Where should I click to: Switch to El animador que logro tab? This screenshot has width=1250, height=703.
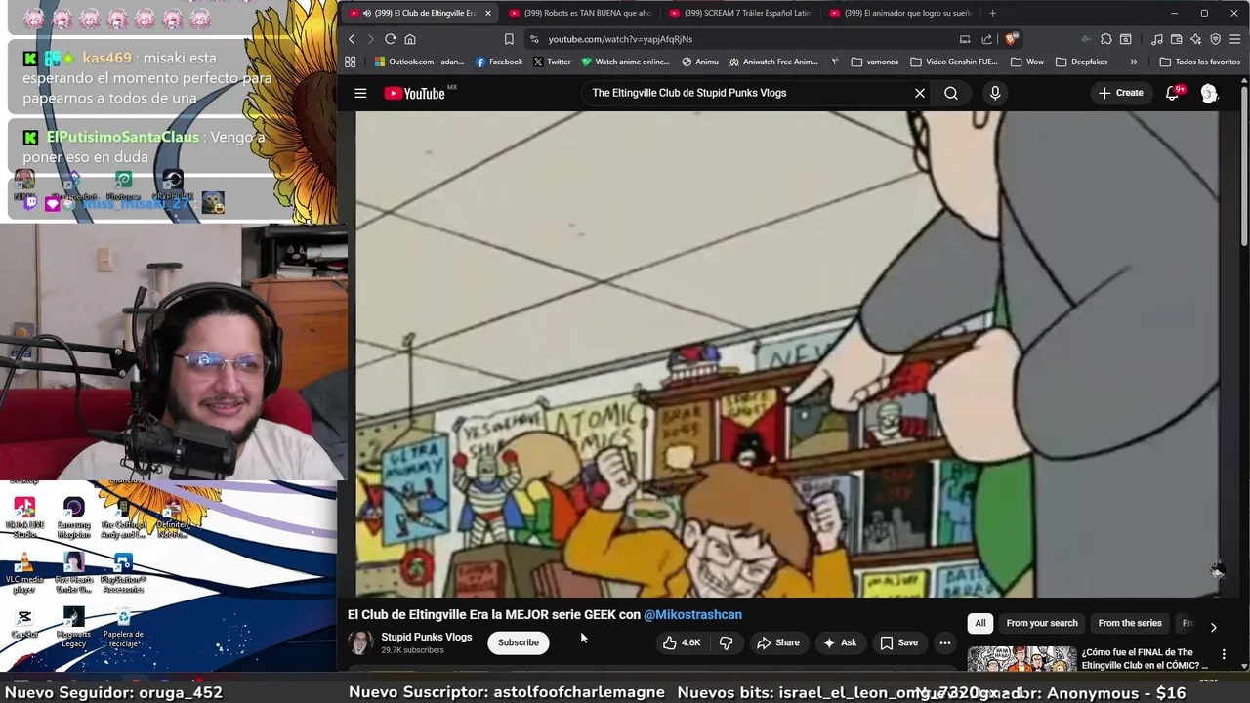click(x=900, y=13)
